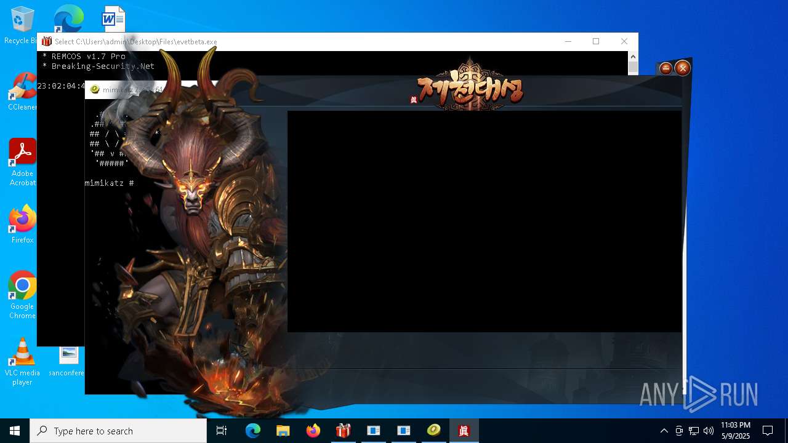This screenshot has height=443, width=788.
Task: Launch CCleaner from the desktop
Action: tap(22, 92)
